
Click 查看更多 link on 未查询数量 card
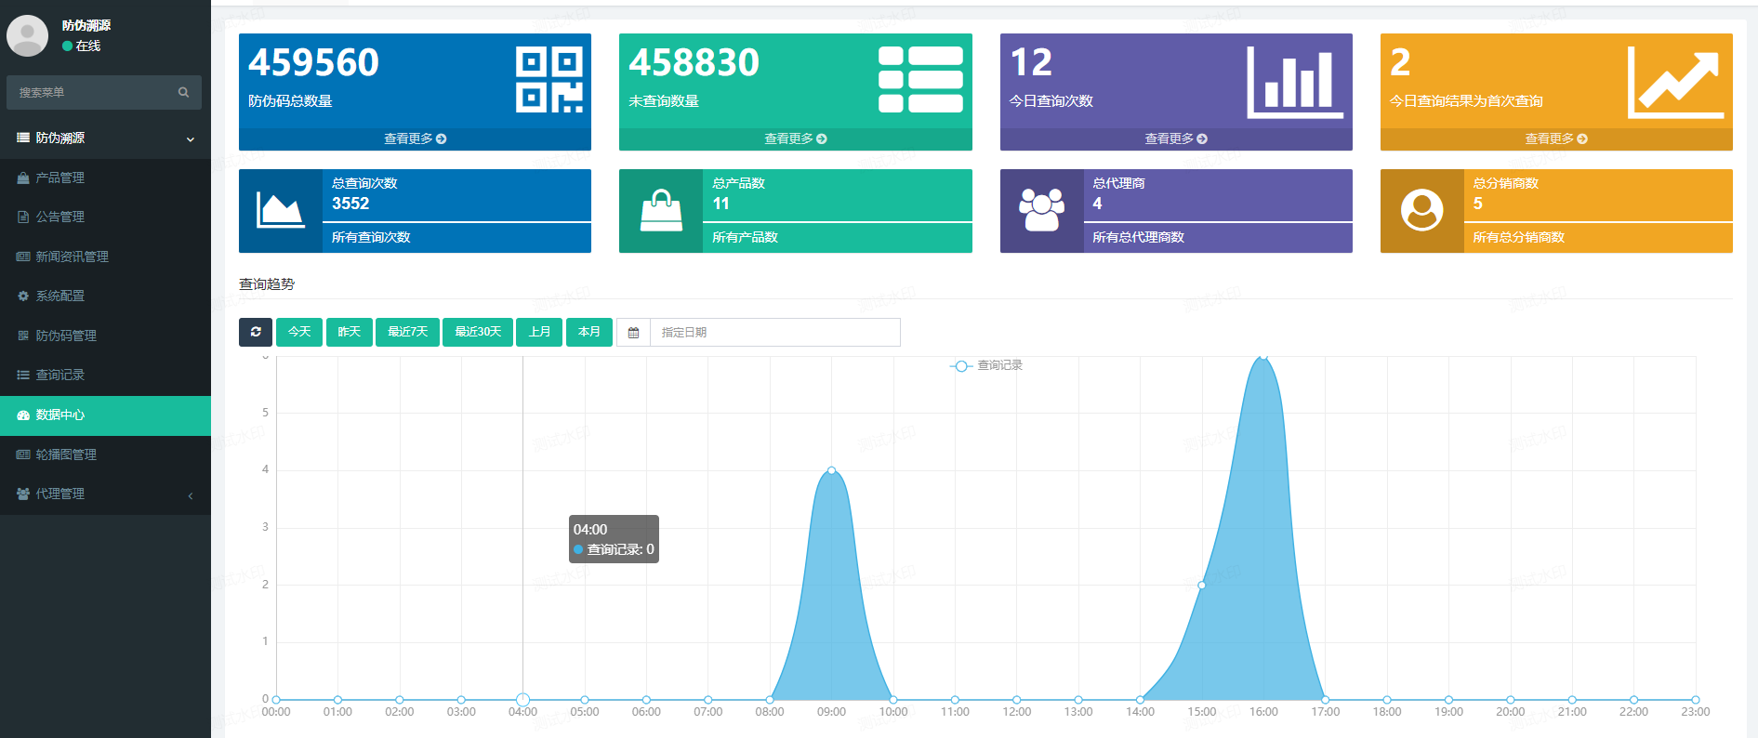tap(795, 138)
